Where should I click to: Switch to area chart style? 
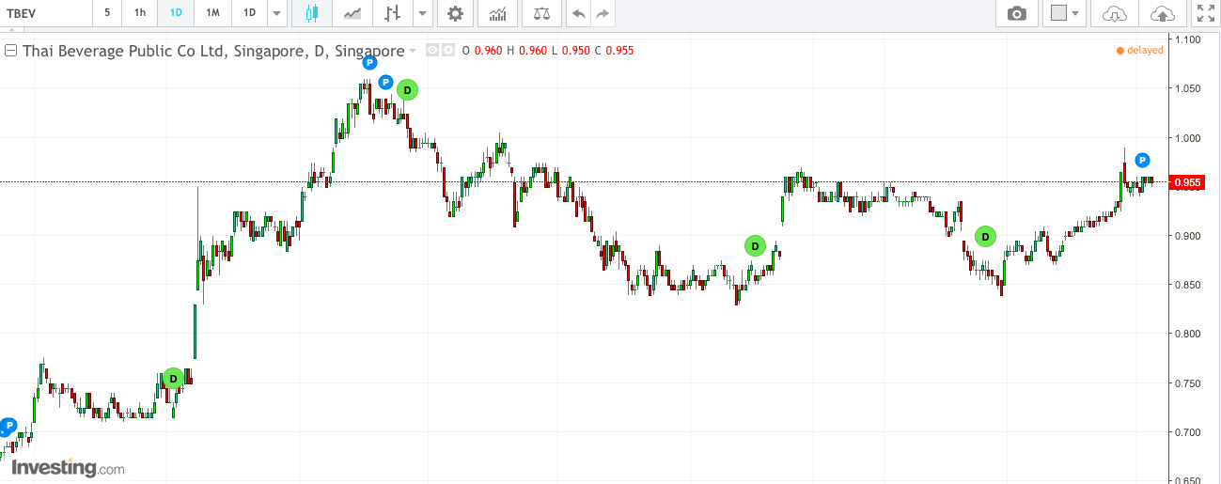pos(352,13)
